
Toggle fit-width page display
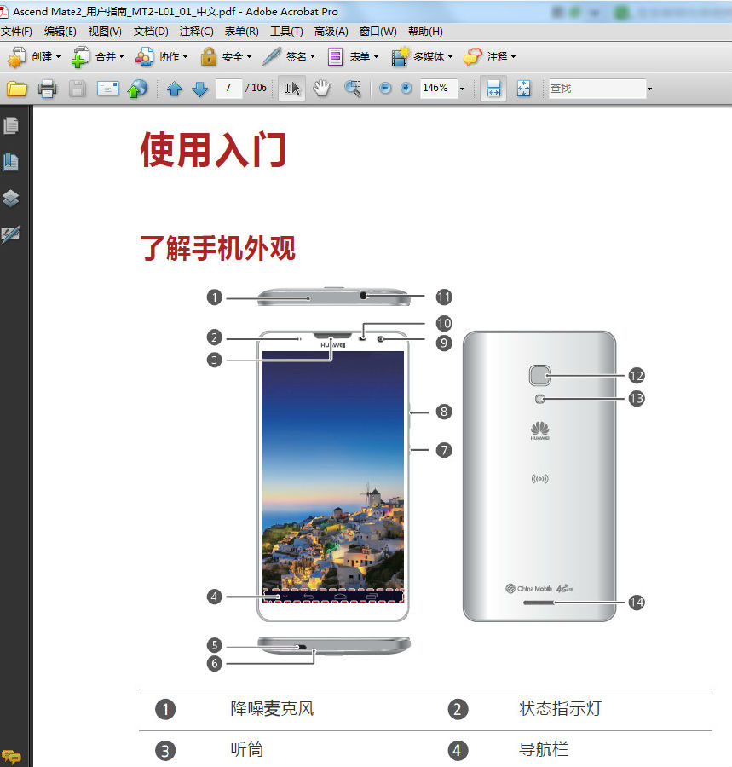click(x=493, y=88)
